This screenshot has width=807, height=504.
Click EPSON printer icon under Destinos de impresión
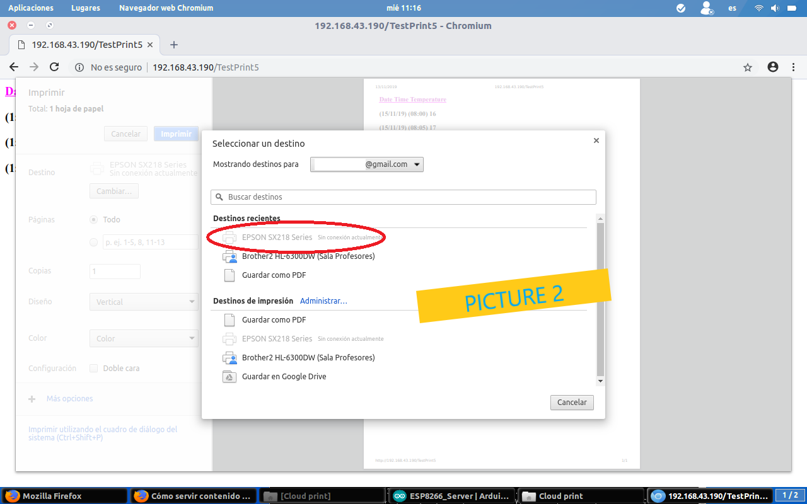pyautogui.click(x=229, y=339)
